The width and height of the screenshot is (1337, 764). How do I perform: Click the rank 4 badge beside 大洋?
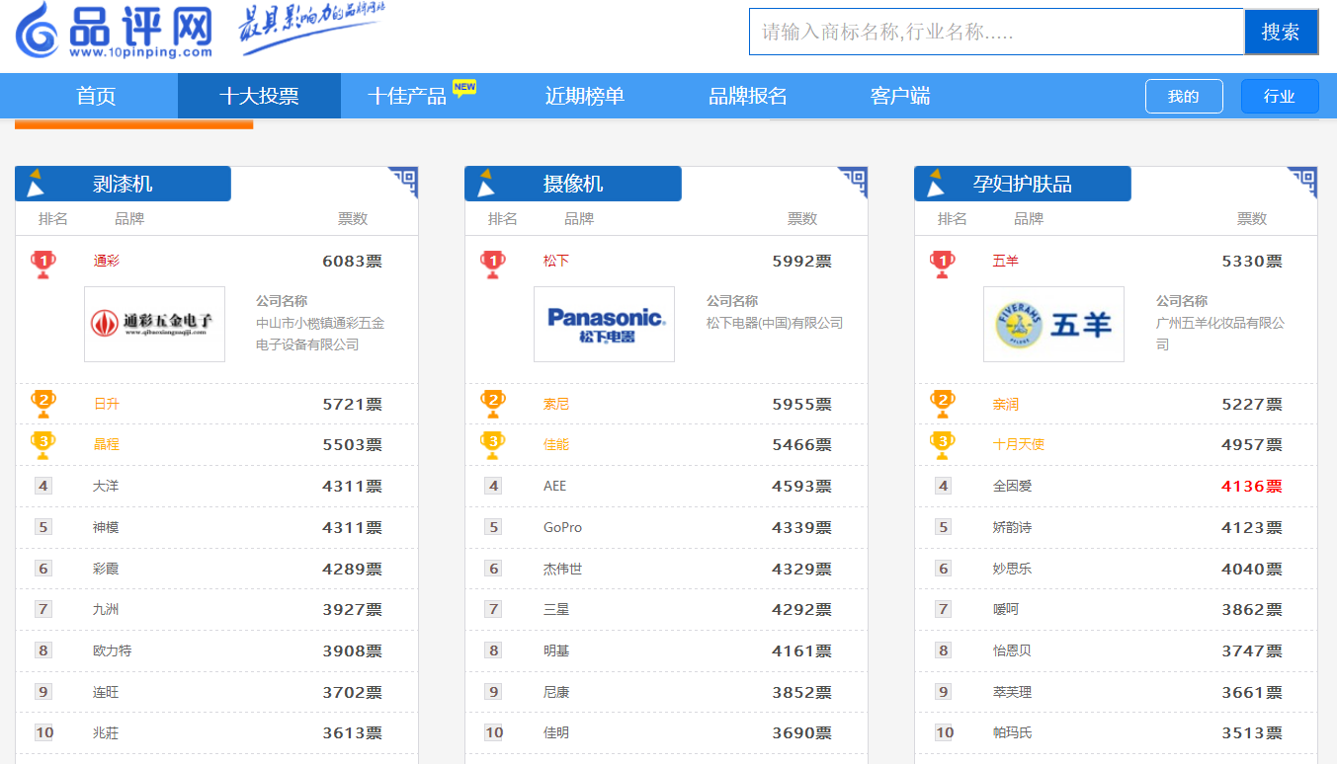pyautogui.click(x=43, y=486)
